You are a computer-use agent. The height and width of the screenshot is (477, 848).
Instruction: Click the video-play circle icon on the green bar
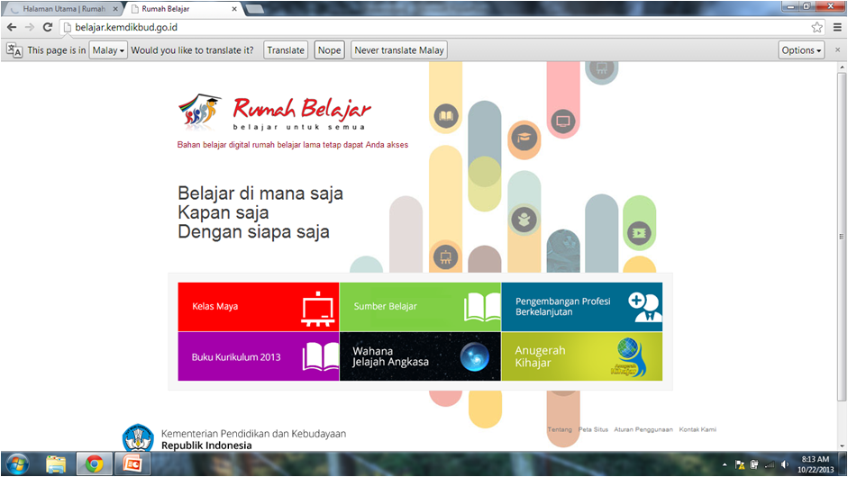(639, 233)
